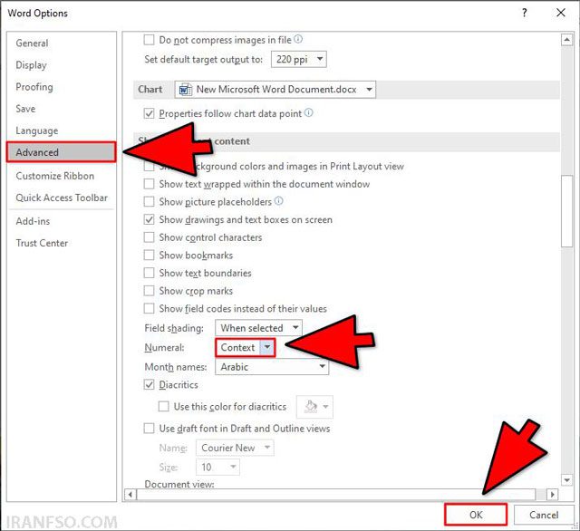Open the Field shading dropdown

pyautogui.click(x=258, y=328)
